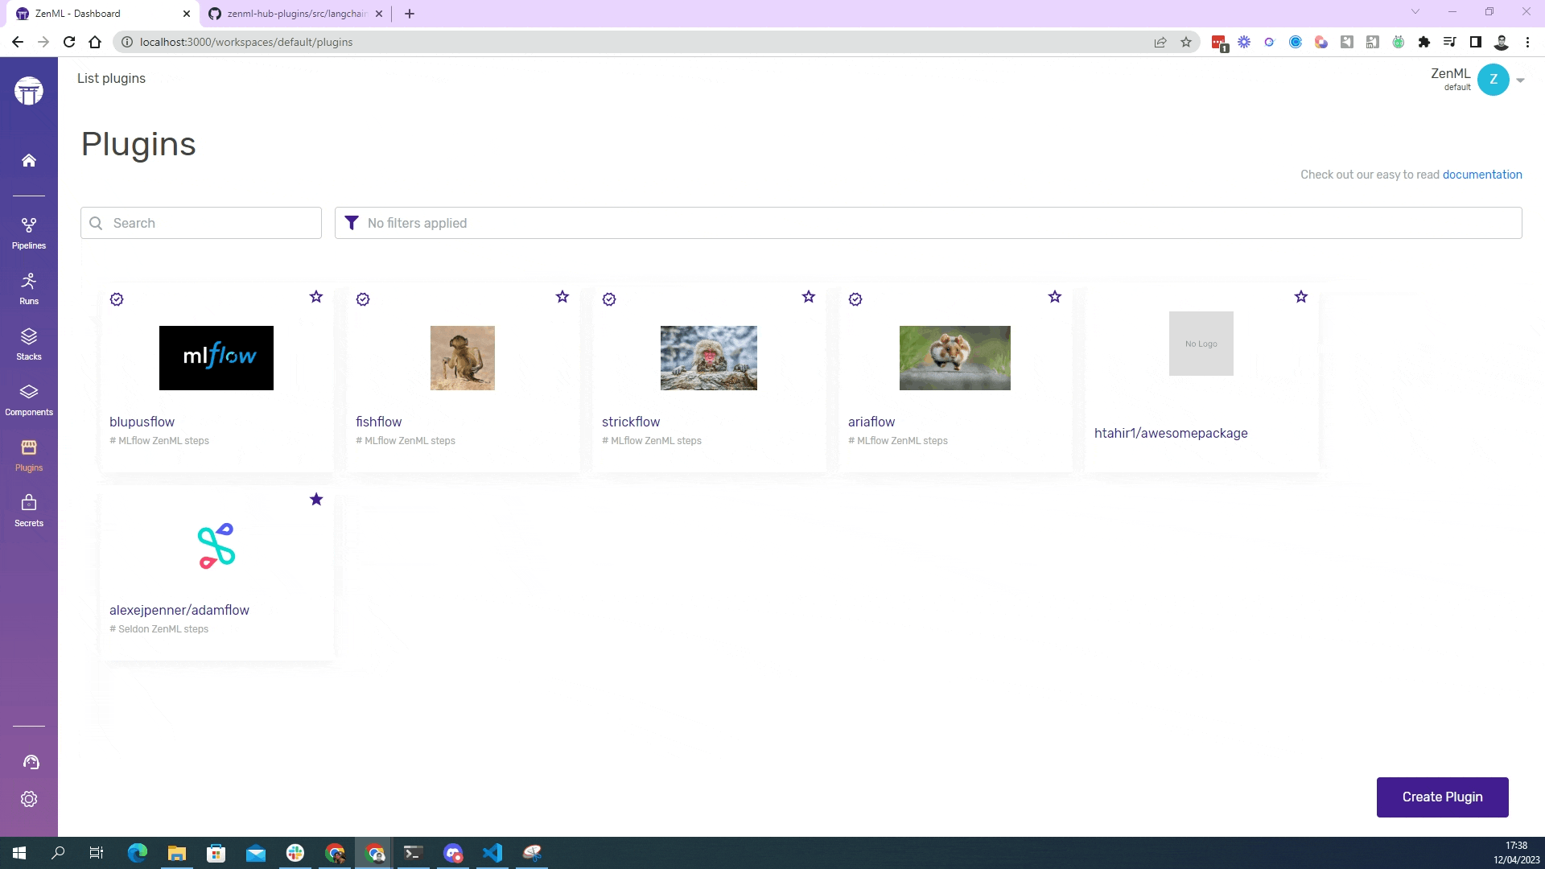This screenshot has height=869, width=1545.
Task: Unstar the alexejpenner/adamflow plugin
Action: click(x=316, y=500)
